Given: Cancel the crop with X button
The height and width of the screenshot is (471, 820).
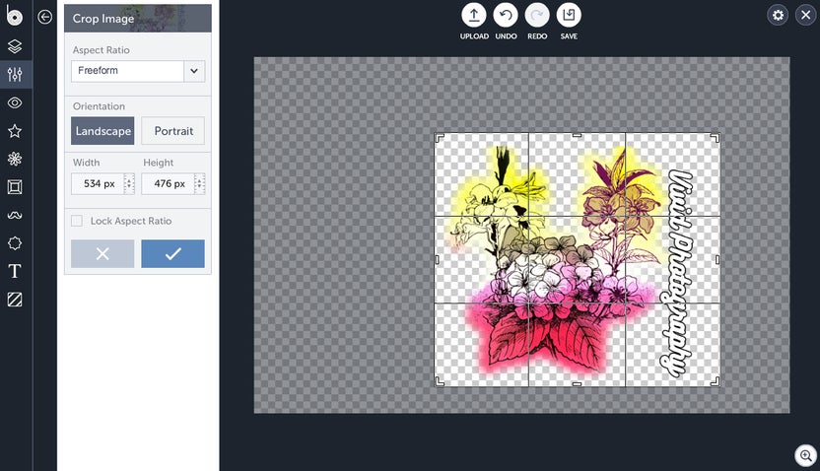Looking at the screenshot, I should [102, 254].
